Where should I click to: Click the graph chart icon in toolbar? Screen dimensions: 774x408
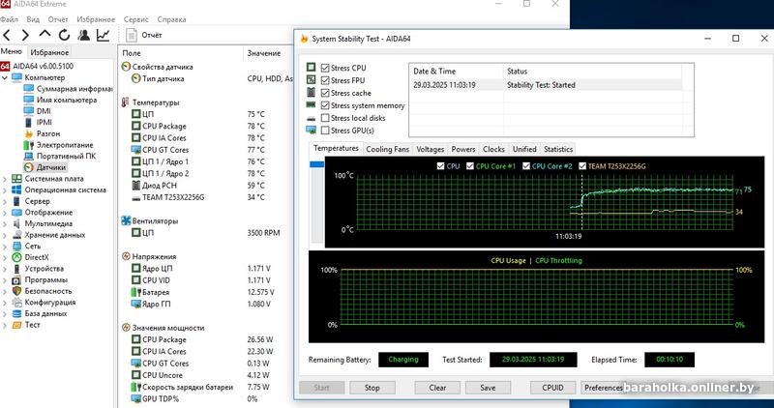pos(104,35)
